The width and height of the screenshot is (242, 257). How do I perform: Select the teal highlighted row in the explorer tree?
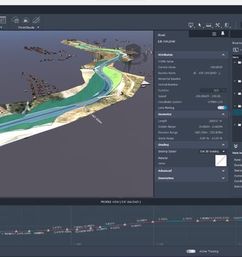(237, 113)
